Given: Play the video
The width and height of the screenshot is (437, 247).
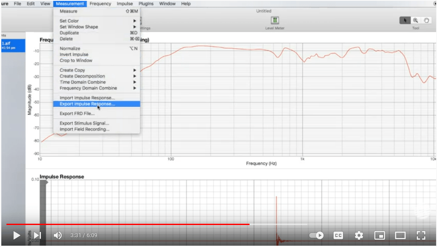Looking at the screenshot, I should tap(16, 235).
